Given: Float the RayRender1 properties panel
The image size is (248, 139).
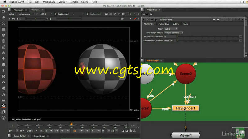Looking at the screenshot, I should (x=239, y=19).
